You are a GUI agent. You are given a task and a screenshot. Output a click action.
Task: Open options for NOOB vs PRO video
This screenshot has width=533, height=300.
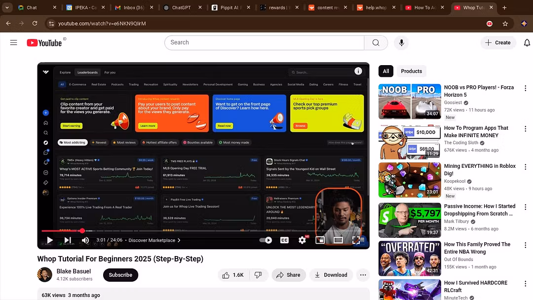point(525,88)
